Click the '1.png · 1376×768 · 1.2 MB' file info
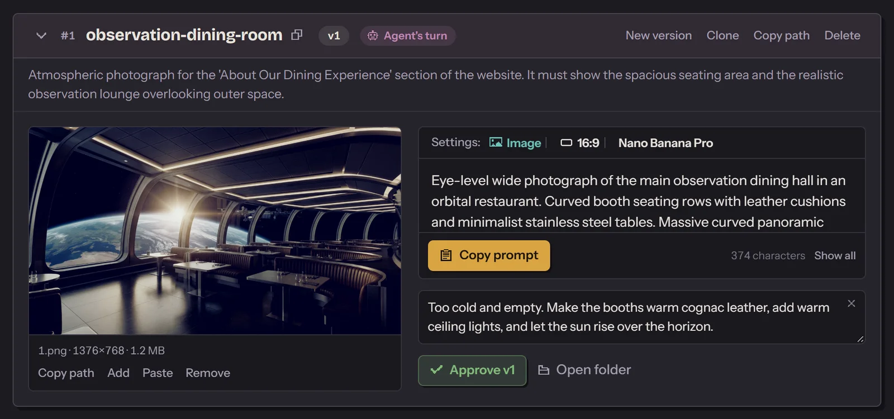894x419 pixels. click(101, 350)
